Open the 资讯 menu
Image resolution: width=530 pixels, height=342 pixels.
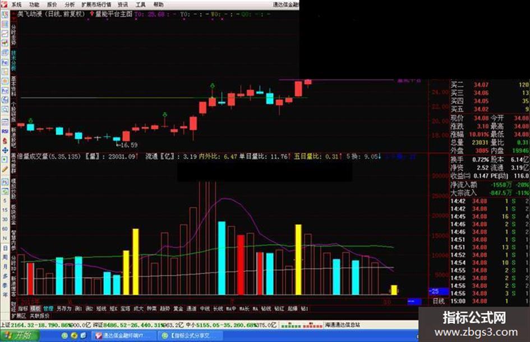coord(123,4)
